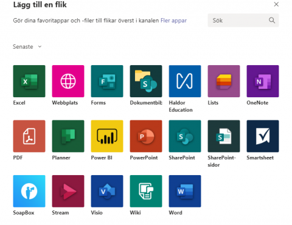292x225 pixels.
Task: Open the Dokumentbibliotek app tile
Action: [146, 81]
